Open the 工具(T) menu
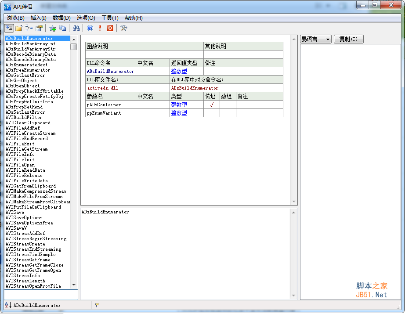The height and width of the screenshot is (314, 405). coord(110,18)
